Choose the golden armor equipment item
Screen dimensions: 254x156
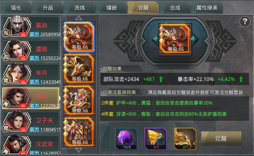click(x=79, y=132)
